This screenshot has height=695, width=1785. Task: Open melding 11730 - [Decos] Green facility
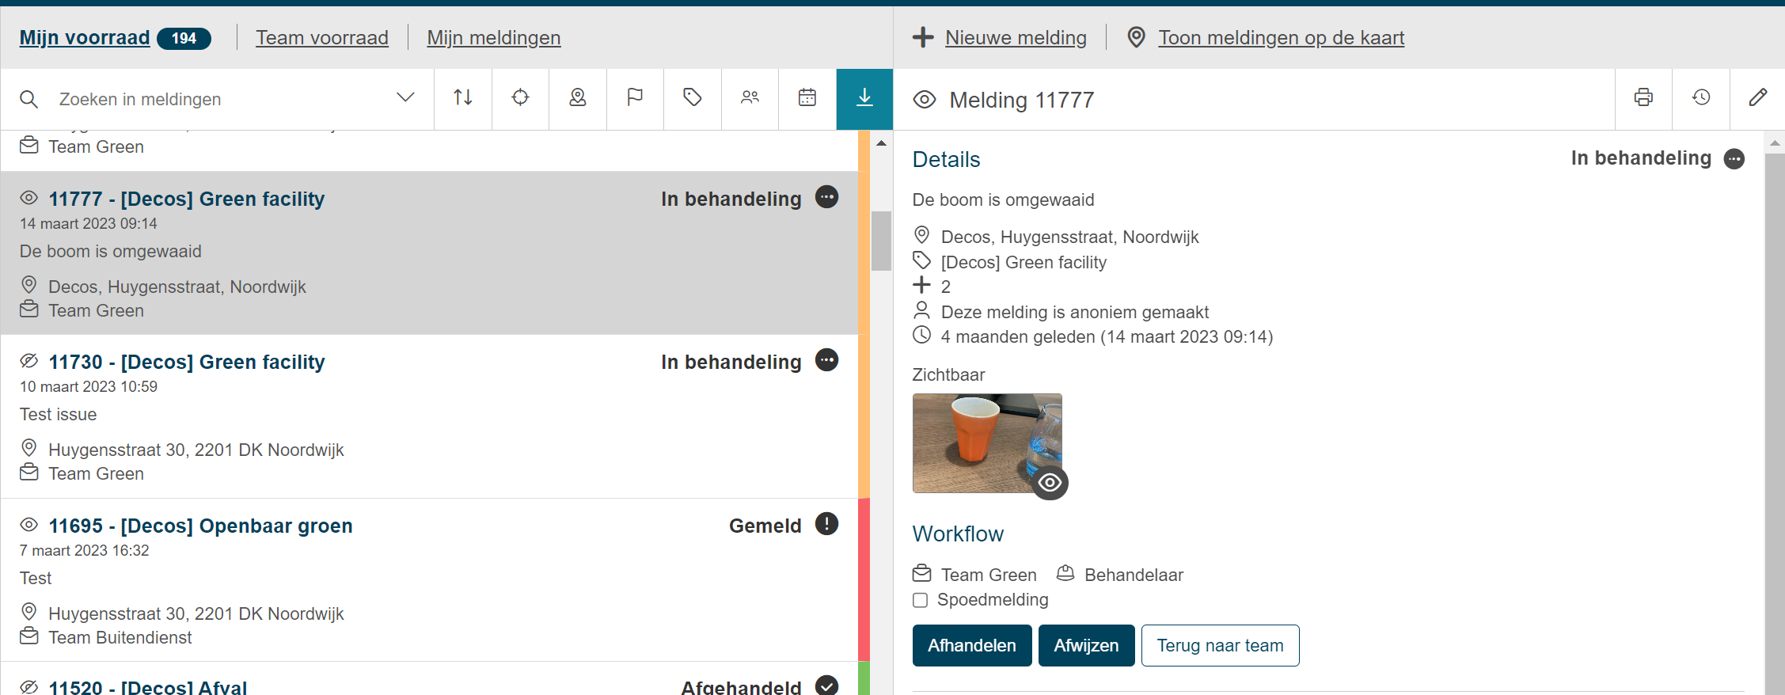[x=187, y=362]
